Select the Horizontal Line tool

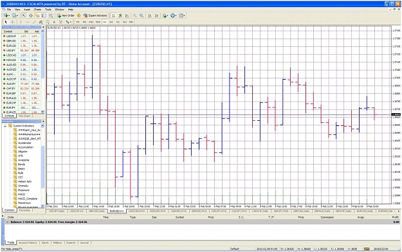coord(28,22)
